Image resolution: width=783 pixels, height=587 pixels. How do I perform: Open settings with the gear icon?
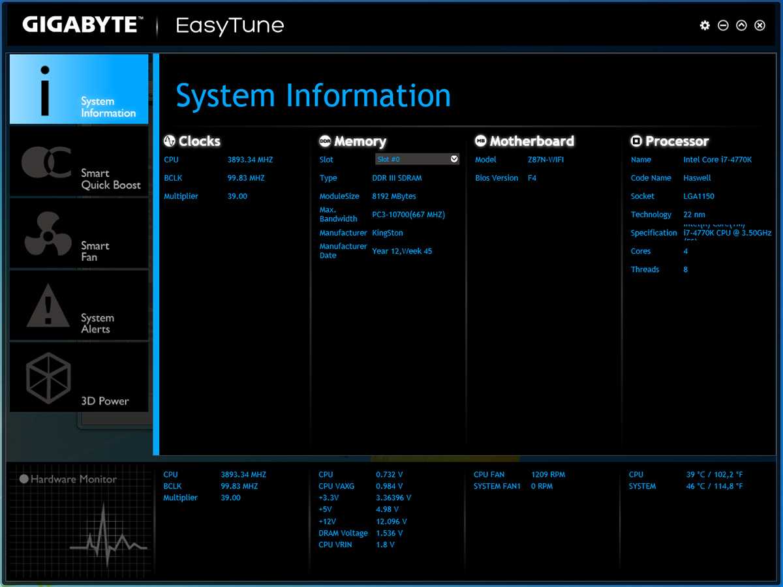click(x=705, y=25)
